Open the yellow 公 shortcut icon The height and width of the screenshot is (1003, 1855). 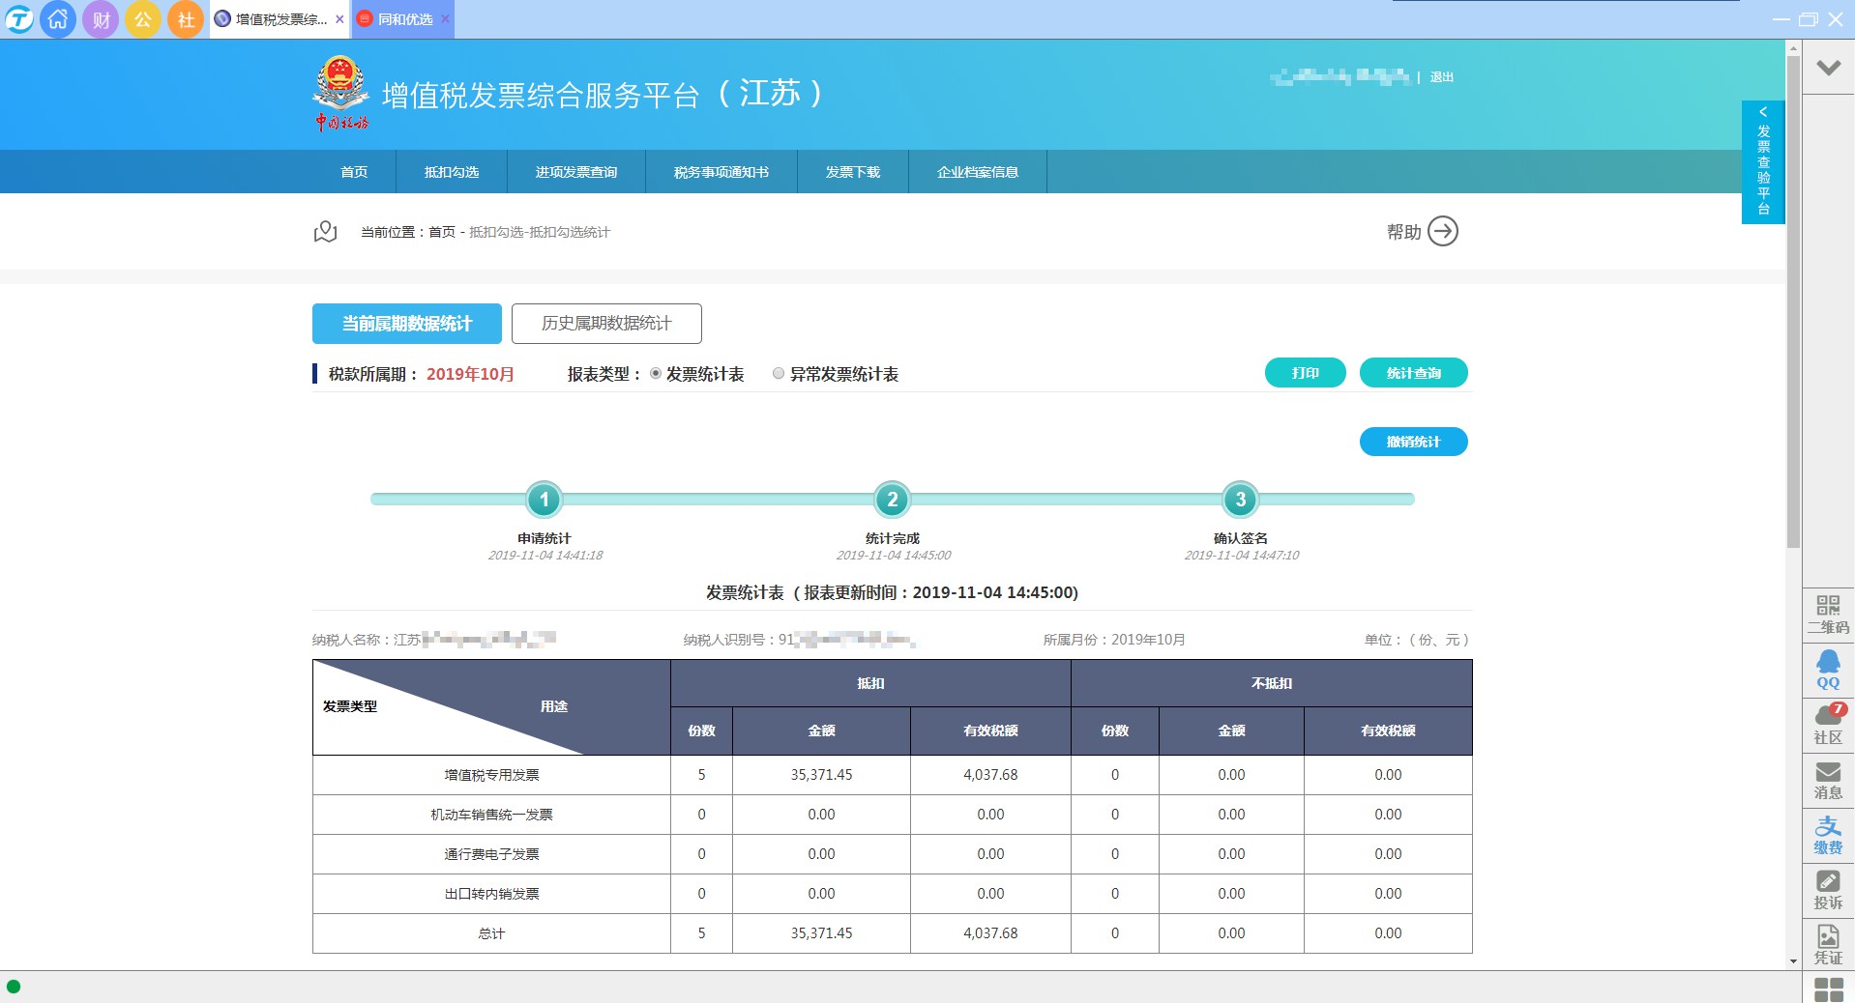[143, 19]
